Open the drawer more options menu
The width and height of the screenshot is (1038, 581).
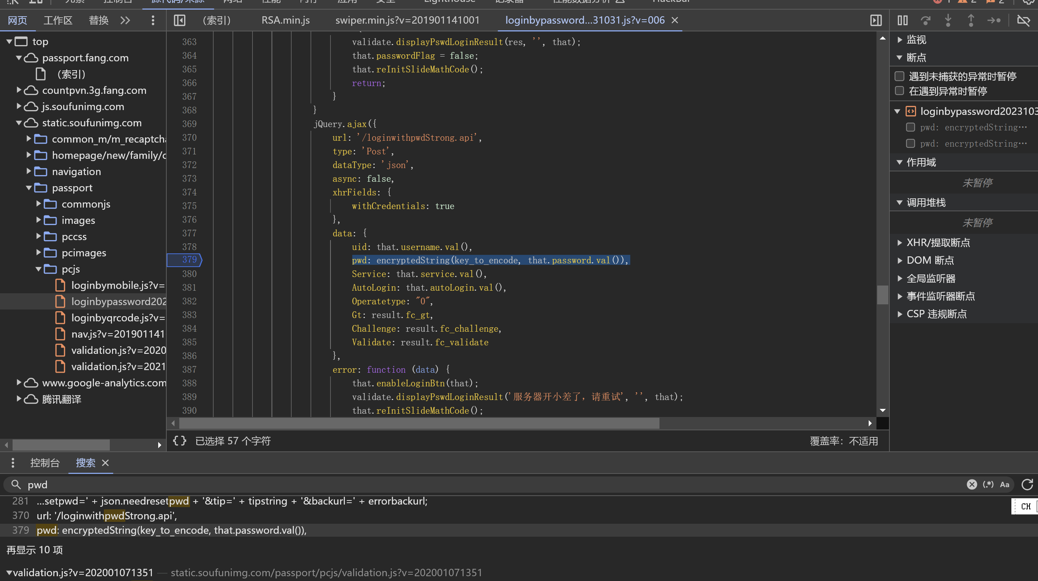pos(13,463)
